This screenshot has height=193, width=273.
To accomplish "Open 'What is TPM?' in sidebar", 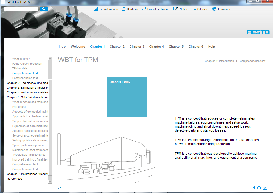I will click(21, 59).
